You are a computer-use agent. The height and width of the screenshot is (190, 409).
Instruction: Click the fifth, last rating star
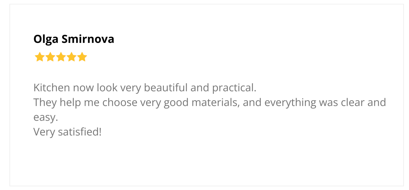tap(82, 57)
